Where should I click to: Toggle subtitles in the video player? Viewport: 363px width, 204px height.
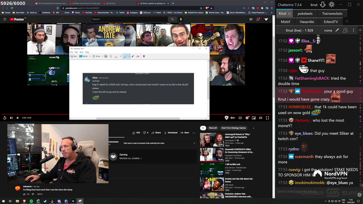click(240, 118)
